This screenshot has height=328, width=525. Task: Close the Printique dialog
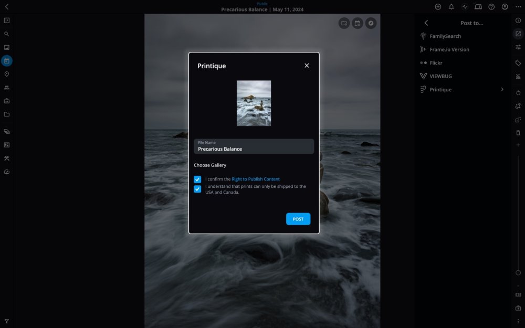tap(307, 66)
